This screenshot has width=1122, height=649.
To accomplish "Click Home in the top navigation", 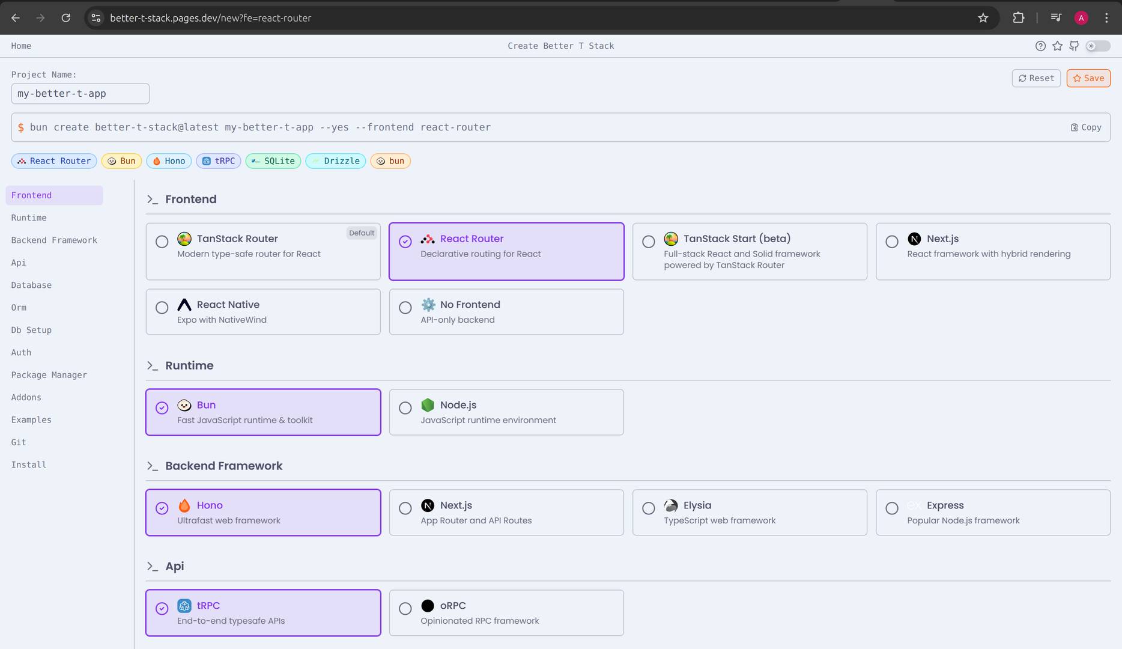I will tap(21, 46).
